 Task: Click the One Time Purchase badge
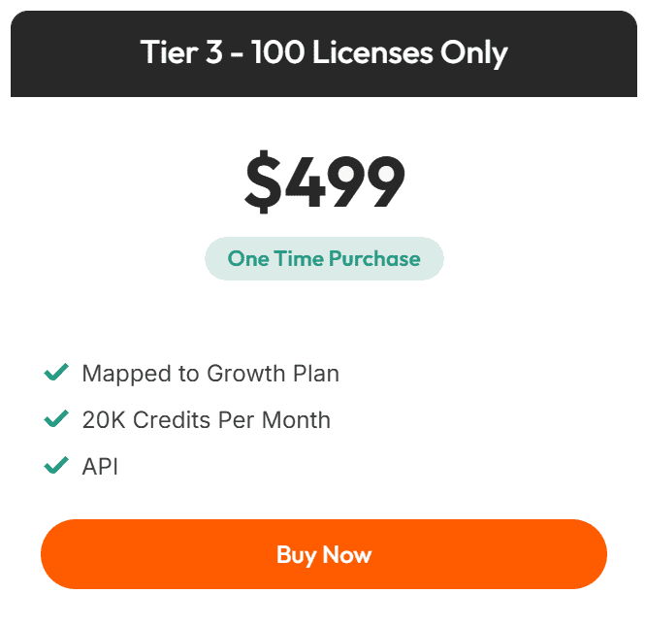tap(324, 259)
